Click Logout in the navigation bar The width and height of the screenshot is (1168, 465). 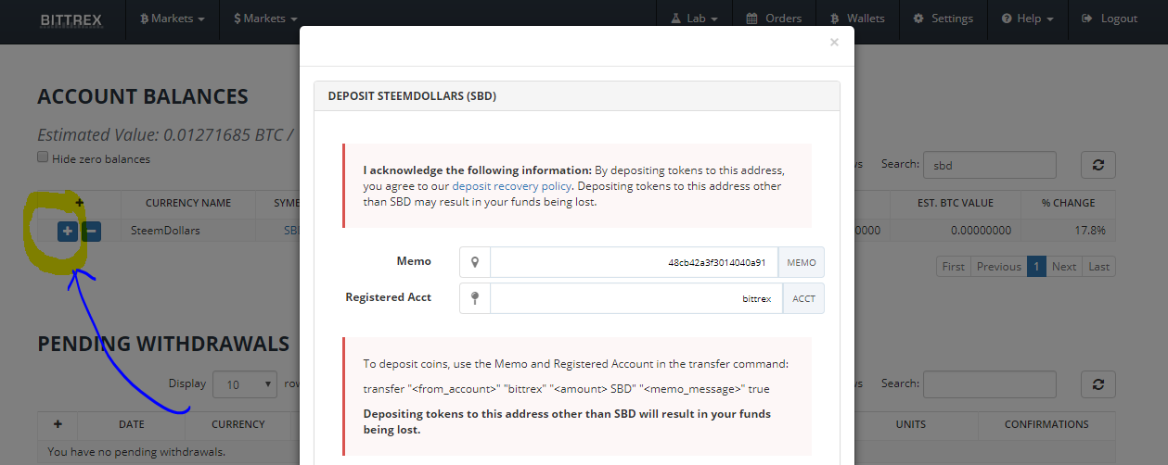pyautogui.click(x=1109, y=19)
